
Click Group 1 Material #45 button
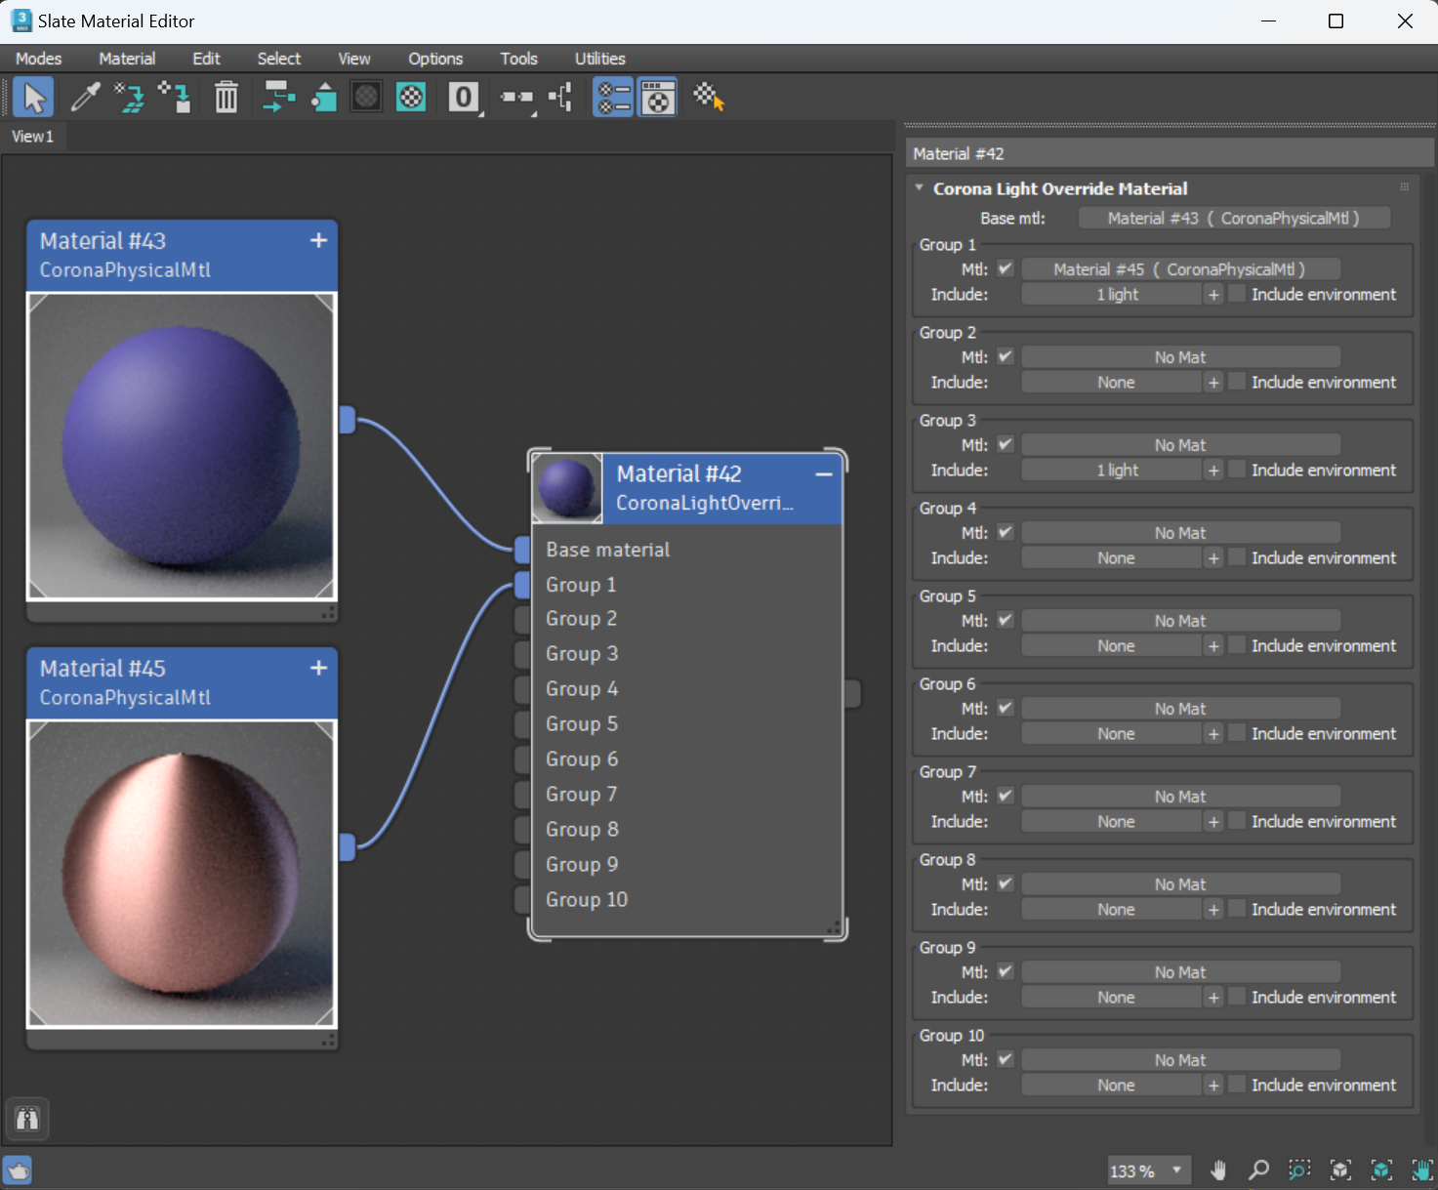pos(1179,269)
